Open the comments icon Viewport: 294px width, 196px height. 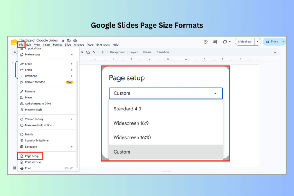point(215,42)
